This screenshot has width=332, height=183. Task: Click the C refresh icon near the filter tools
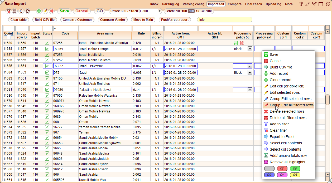click(x=21, y=11)
